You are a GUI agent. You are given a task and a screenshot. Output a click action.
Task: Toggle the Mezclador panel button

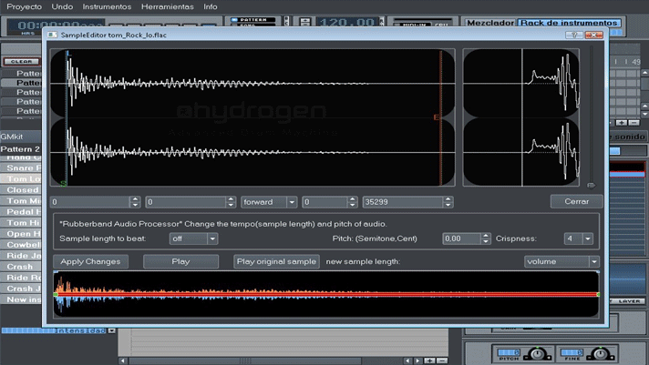(490, 23)
